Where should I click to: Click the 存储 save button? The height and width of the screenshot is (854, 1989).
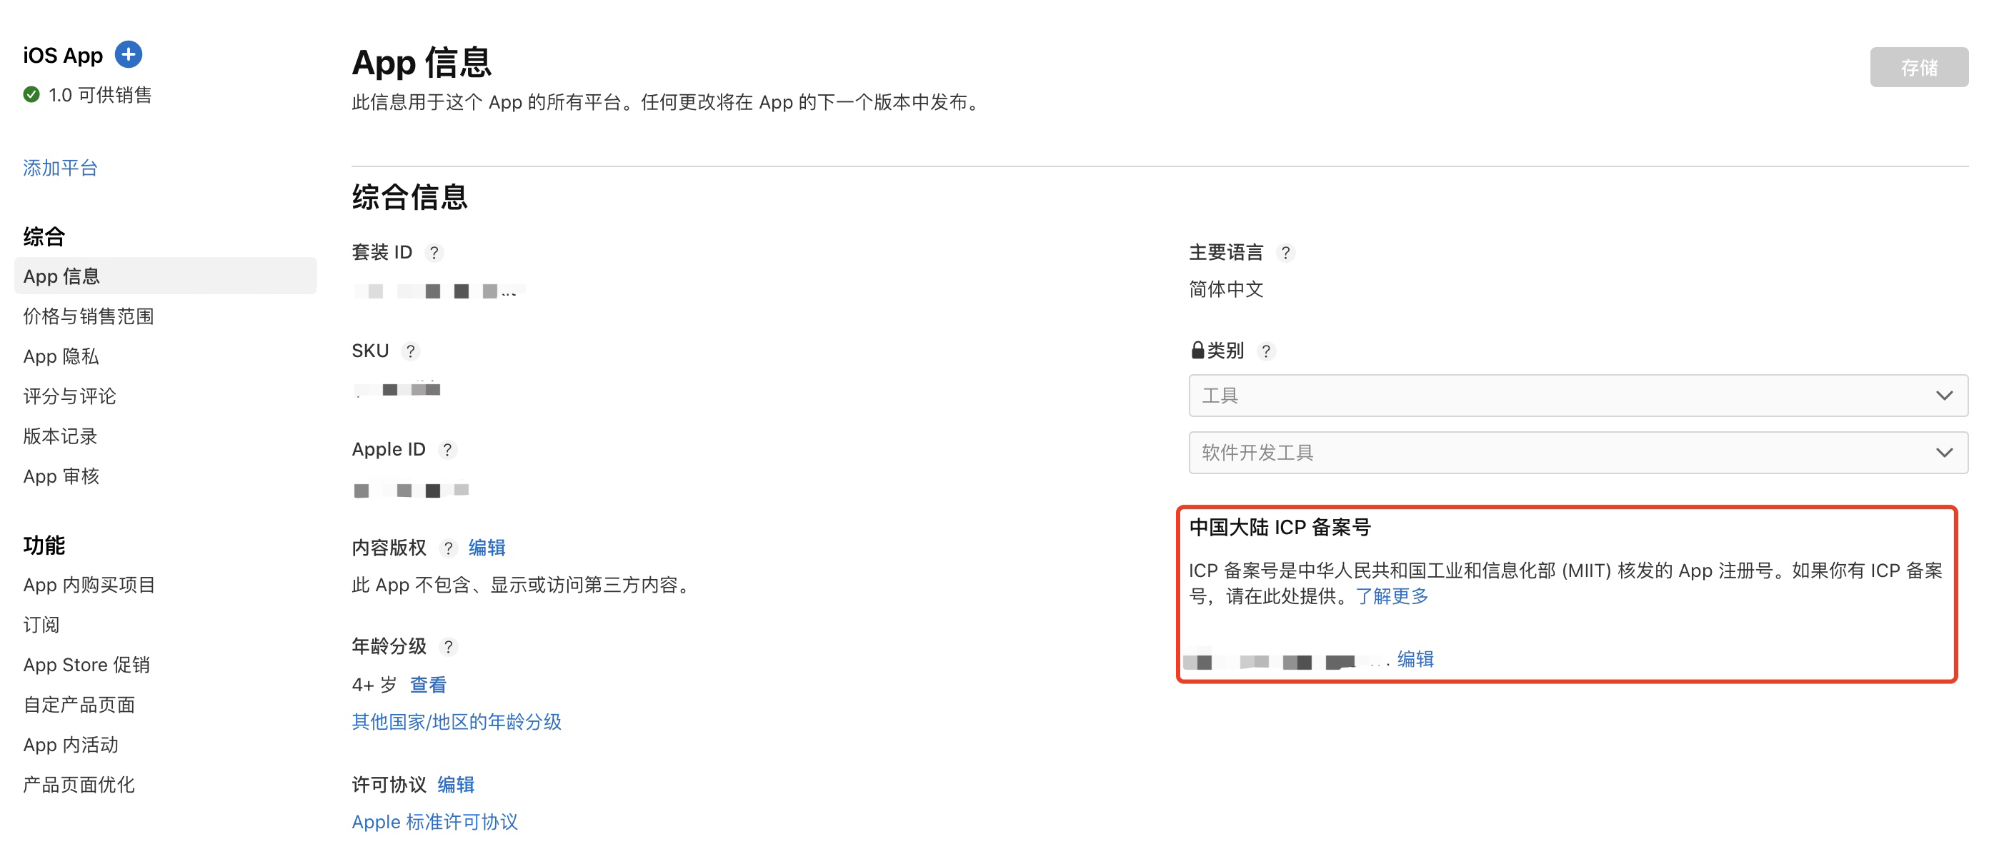pyautogui.click(x=1918, y=68)
